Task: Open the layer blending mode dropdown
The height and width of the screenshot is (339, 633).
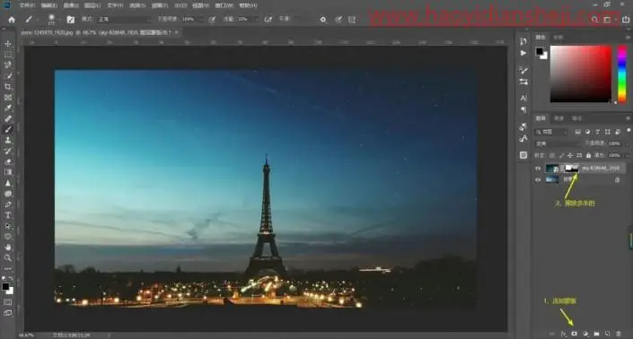Action: (x=558, y=143)
